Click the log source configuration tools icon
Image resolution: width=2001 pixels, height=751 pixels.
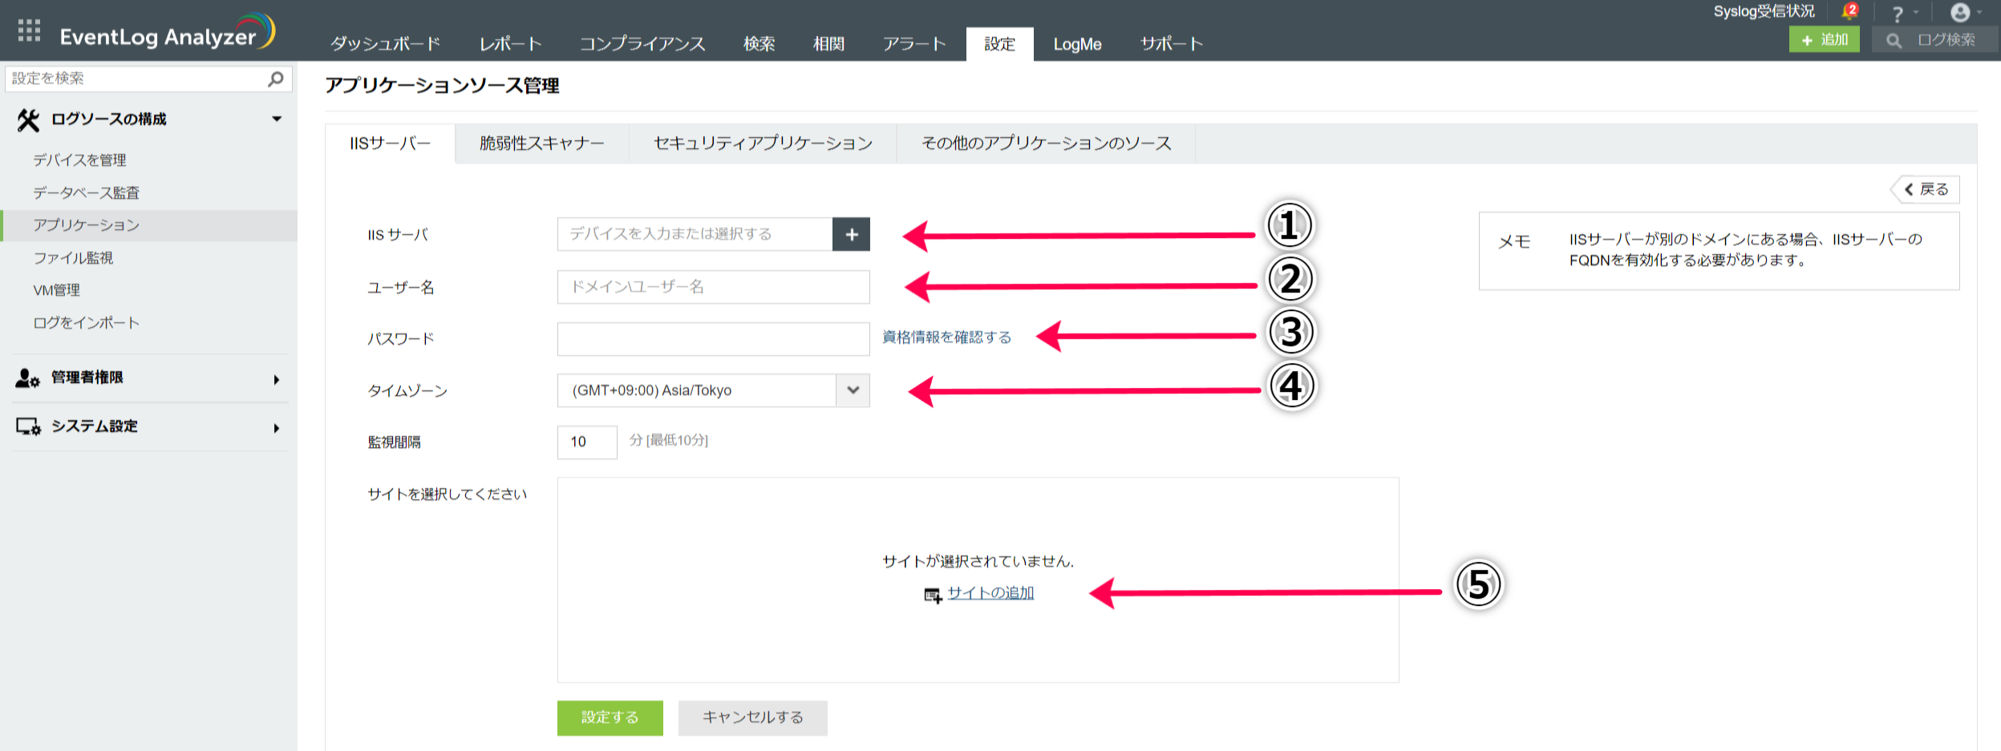[28, 119]
